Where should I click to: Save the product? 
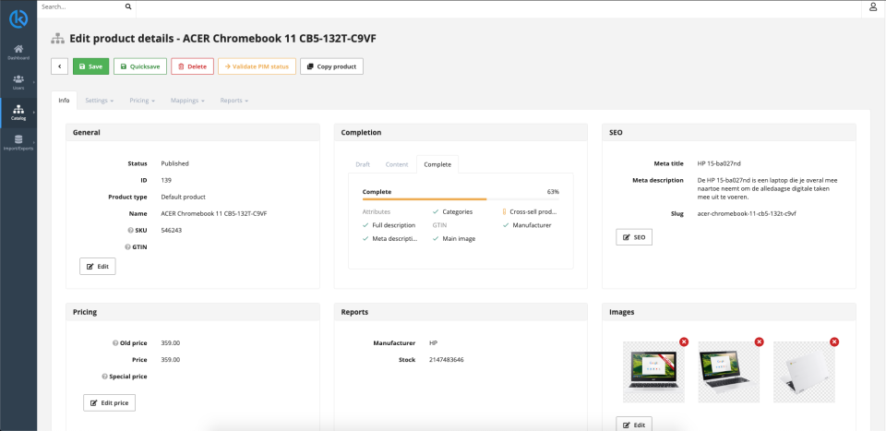[90, 66]
